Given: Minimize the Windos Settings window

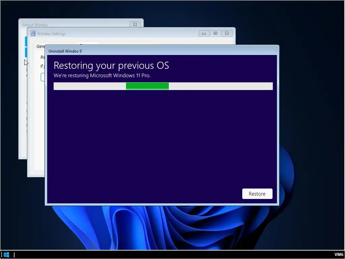Looking at the screenshot, I should 204,33.
